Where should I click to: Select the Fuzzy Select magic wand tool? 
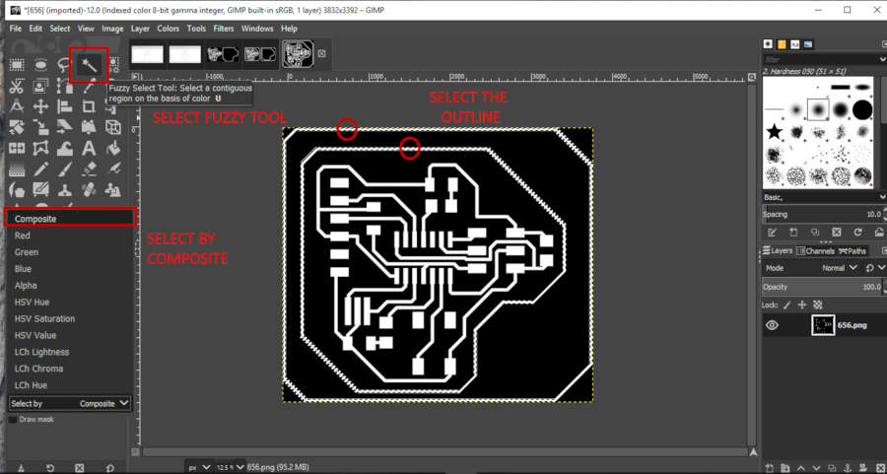[x=89, y=65]
